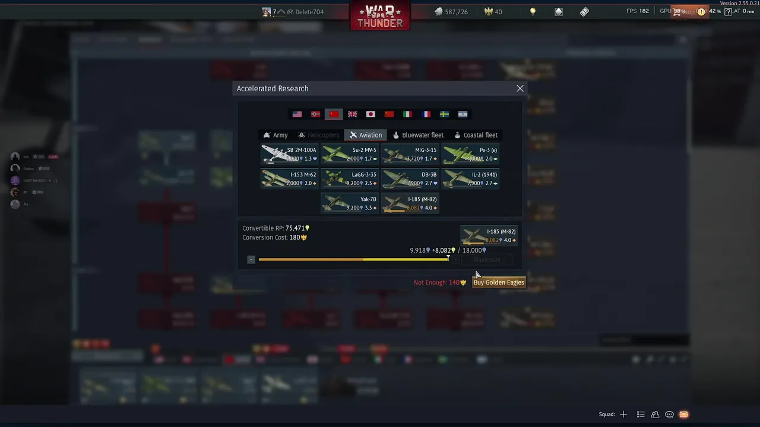The width and height of the screenshot is (760, 427).
Task: Choose the DB-3B aircraft card
Action: pos(410,179)
